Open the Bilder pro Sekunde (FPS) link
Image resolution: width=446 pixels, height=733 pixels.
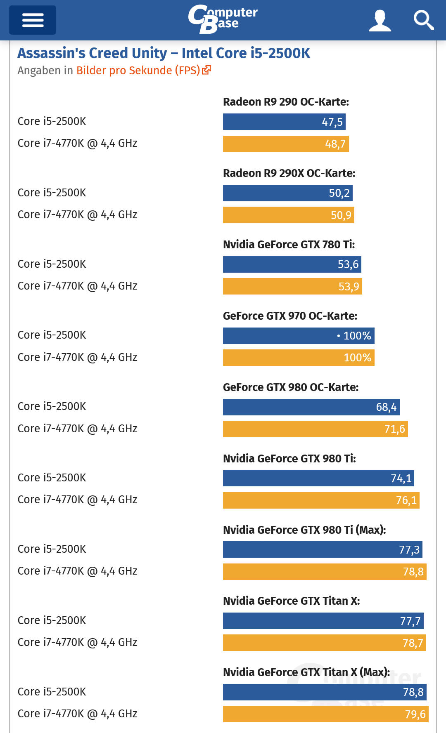[138, 71]
